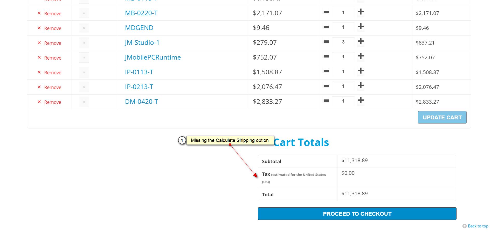Decrease JMobilePCRuntime quantity with minus icon
The height and width of the screenshot is (238, 498).
click(326, 56)
